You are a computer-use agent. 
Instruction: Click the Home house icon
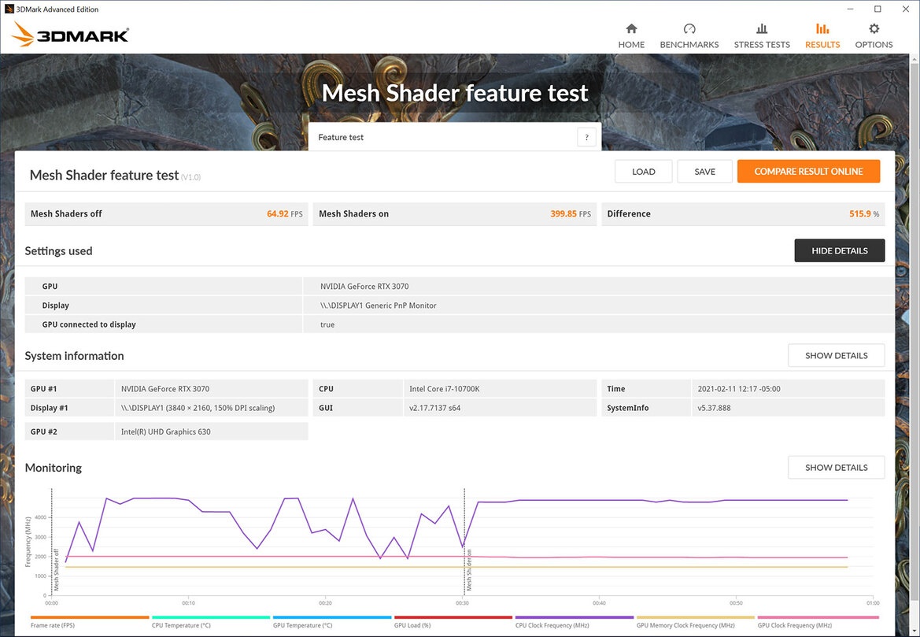click(x=631, y=29)
